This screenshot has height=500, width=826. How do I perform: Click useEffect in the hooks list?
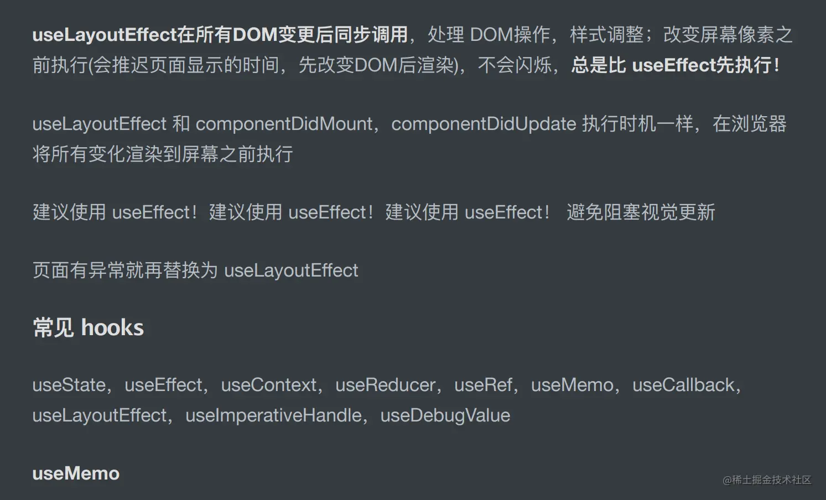tap(163, 385)
